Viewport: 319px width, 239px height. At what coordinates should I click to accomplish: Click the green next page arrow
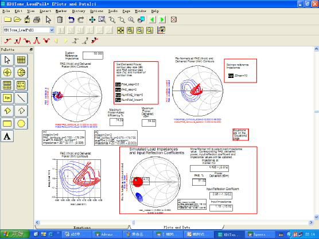pos(162,19)
